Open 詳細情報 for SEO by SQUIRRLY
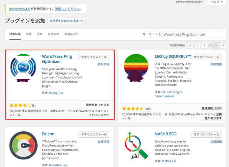This screenshot has width=229, height=167. point(216,64)
